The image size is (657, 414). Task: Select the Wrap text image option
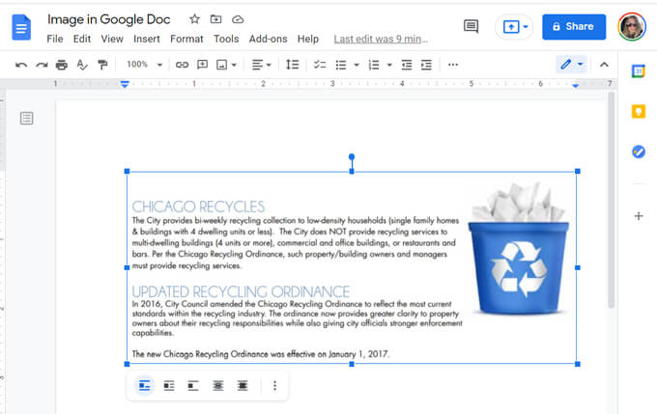(x=169, y=386)
